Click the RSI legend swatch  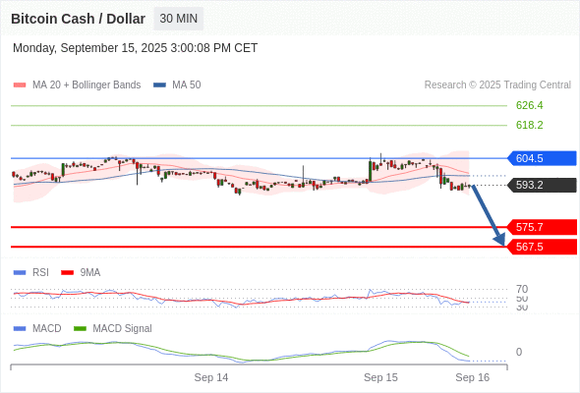click(20, 273)
